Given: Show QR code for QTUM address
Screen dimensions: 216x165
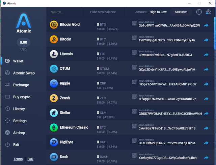Looking at the screenshot, I should point(134,67).
